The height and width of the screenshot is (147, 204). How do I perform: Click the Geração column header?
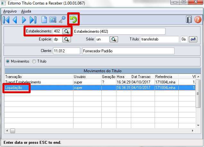point(109,77)
